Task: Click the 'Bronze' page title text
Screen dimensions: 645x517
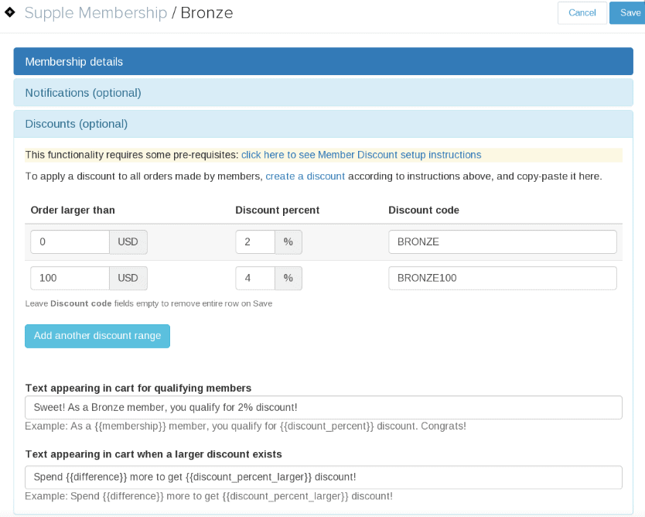Action: (207, 12)
